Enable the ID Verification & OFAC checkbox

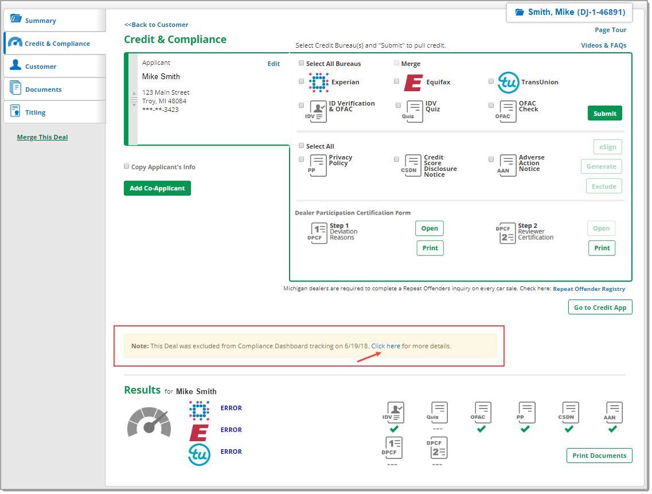[302, 106]
